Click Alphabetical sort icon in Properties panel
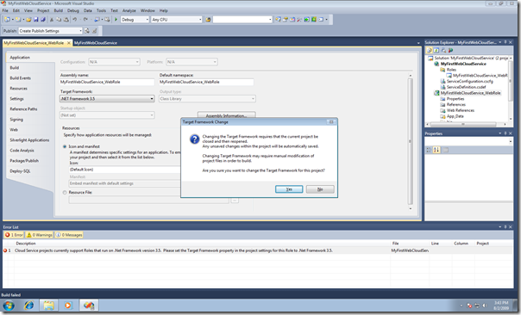This screenshot has width=521, height=315. [x=436, y=150]
